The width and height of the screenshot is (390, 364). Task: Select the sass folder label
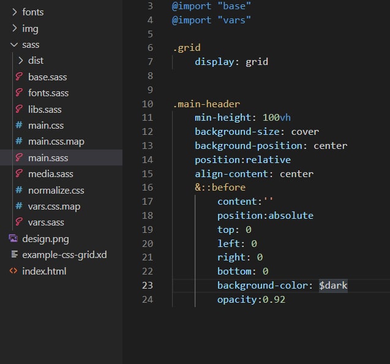coord(31,45)
